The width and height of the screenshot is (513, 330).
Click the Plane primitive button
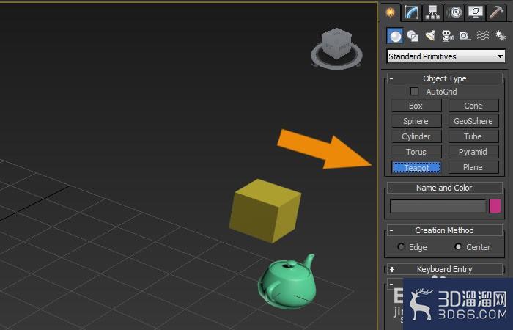click(473, 167)
